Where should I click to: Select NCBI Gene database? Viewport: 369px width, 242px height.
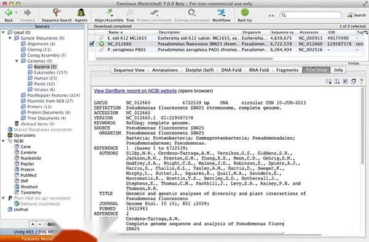[23, 147]
